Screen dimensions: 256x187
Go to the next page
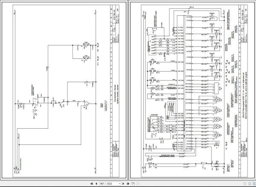[123, 184]
